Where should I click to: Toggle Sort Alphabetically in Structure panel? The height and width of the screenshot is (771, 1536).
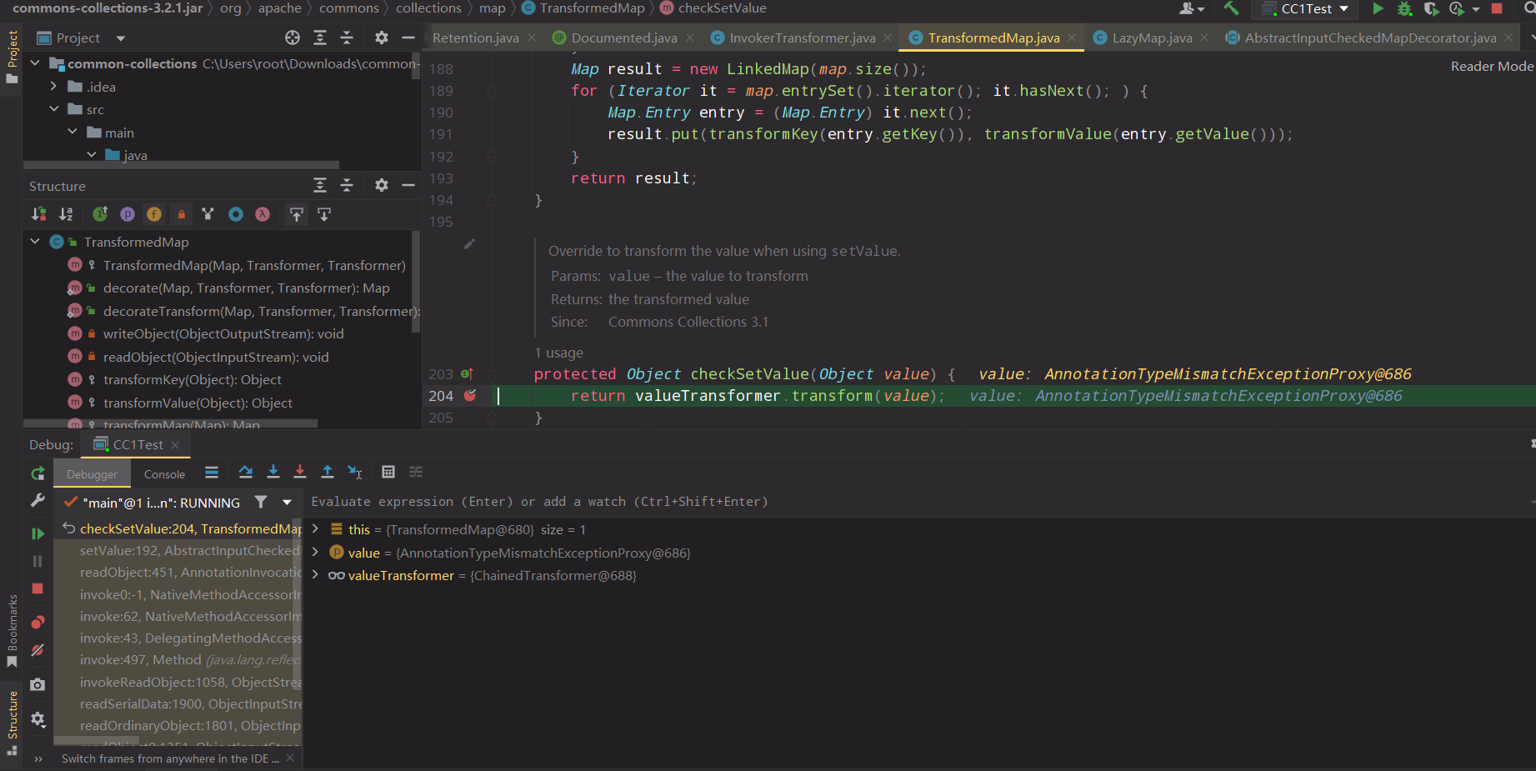point(66,215)
